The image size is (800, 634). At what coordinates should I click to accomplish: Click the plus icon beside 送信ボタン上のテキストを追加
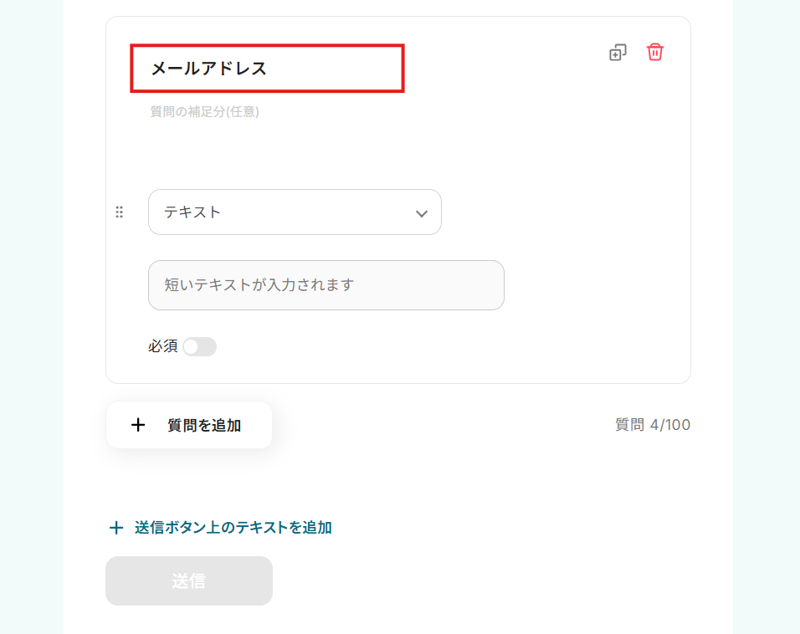[x=116, y=528]
